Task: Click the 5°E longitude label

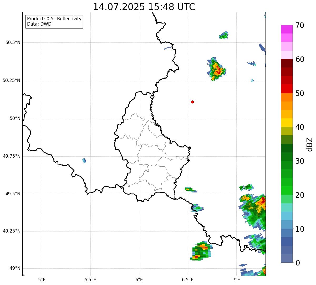Action: 42,279
